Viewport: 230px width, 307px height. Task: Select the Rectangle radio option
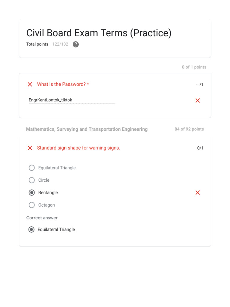coord(32,192)
